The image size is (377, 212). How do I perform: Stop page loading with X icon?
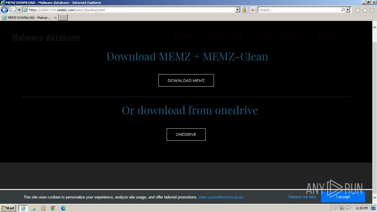pos(253,10)
